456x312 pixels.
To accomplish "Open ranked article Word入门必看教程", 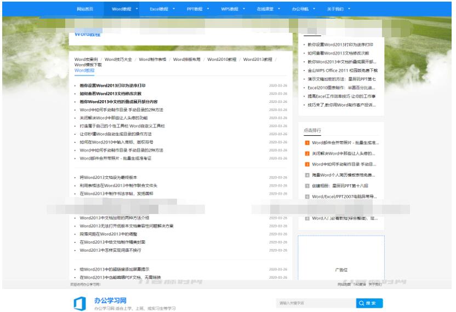I will tap(345, 218).
